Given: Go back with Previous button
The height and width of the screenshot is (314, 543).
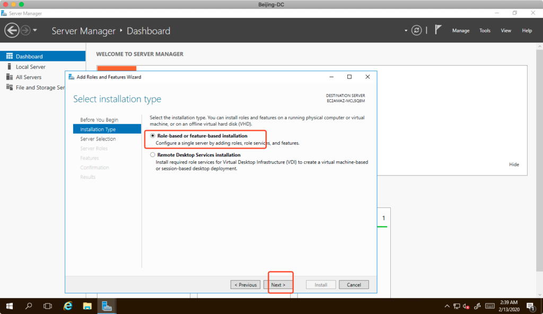Looking at the screenshot, I should [x=245, y=285].
